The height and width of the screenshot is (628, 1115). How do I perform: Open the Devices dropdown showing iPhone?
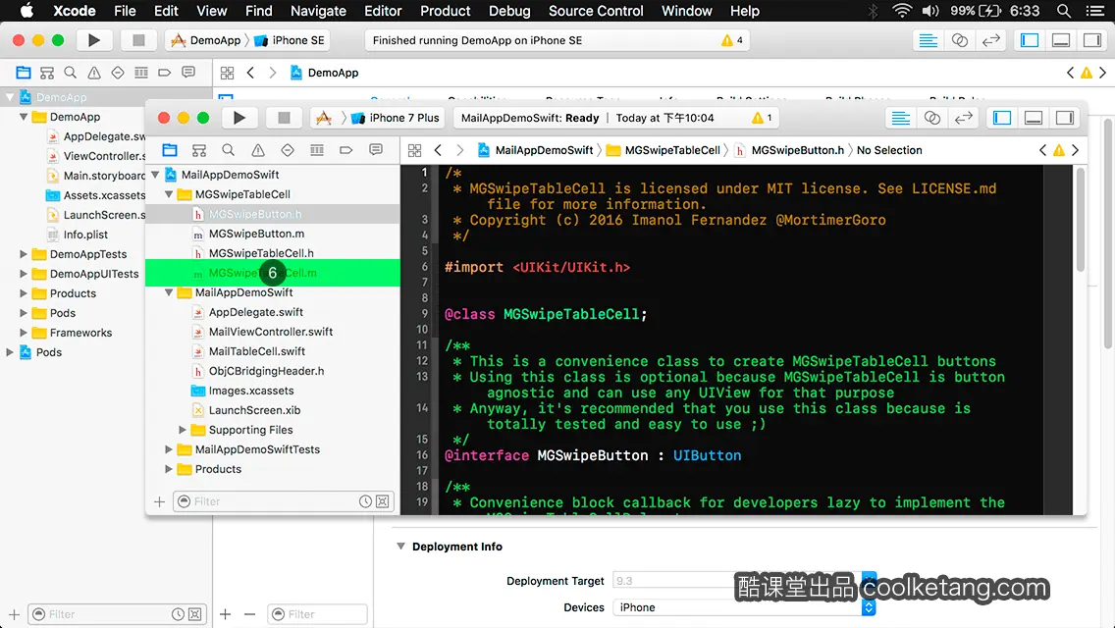pos(744,607)
